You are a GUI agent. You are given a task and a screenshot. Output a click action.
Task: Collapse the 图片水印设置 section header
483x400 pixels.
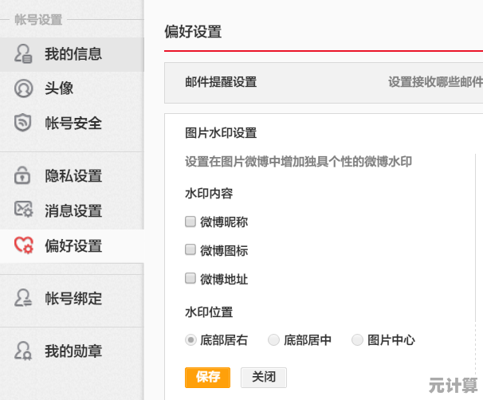pos(221,133)
